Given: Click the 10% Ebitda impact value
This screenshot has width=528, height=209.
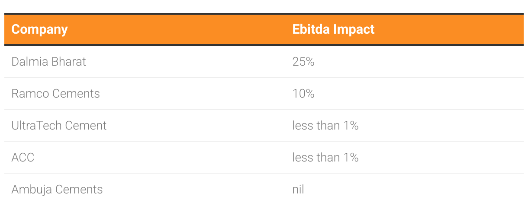Looking at the screenshot, I should coord(303,94).
